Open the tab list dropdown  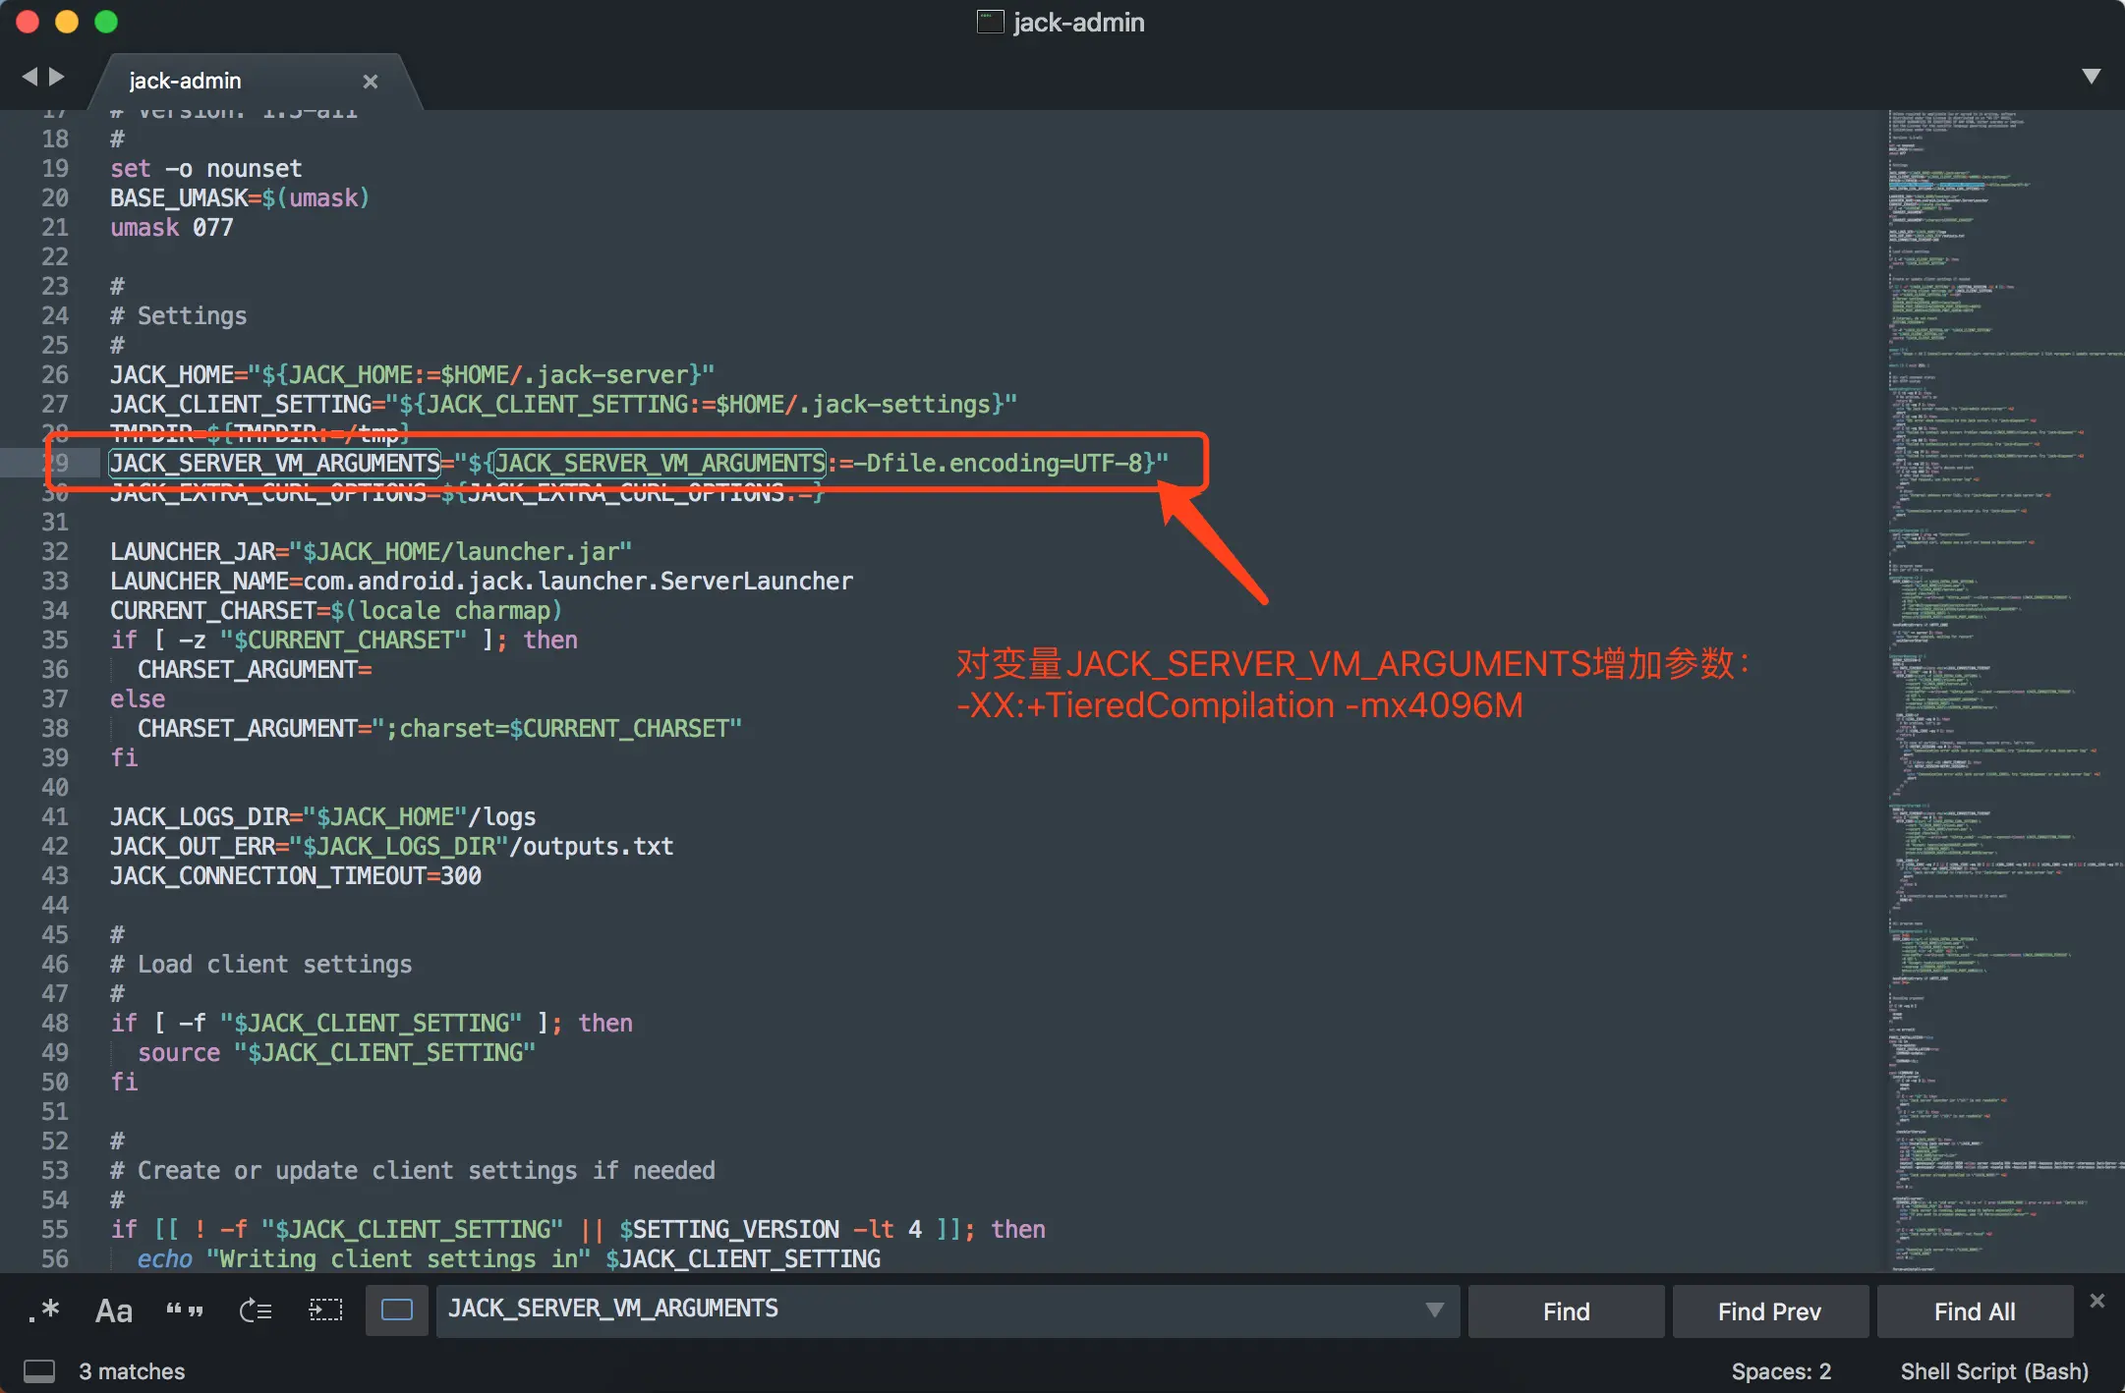click(2092, 77)
